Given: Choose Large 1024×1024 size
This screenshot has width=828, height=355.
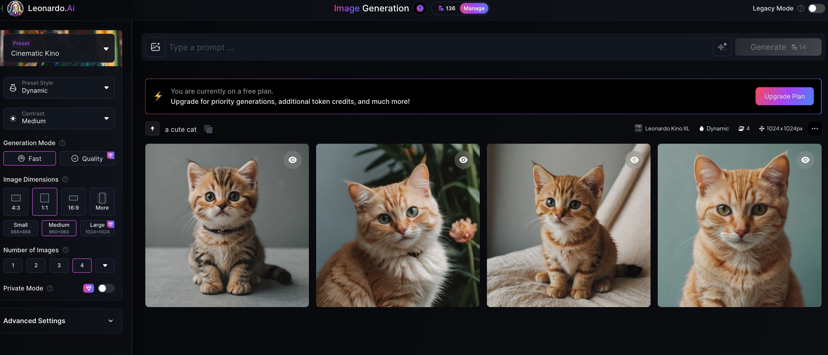Looking at the screenshot, I should coord(97,228).
